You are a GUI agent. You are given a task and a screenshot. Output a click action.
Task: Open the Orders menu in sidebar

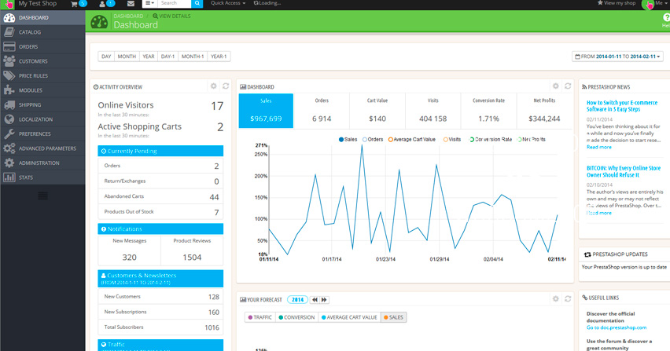(42, 46)
